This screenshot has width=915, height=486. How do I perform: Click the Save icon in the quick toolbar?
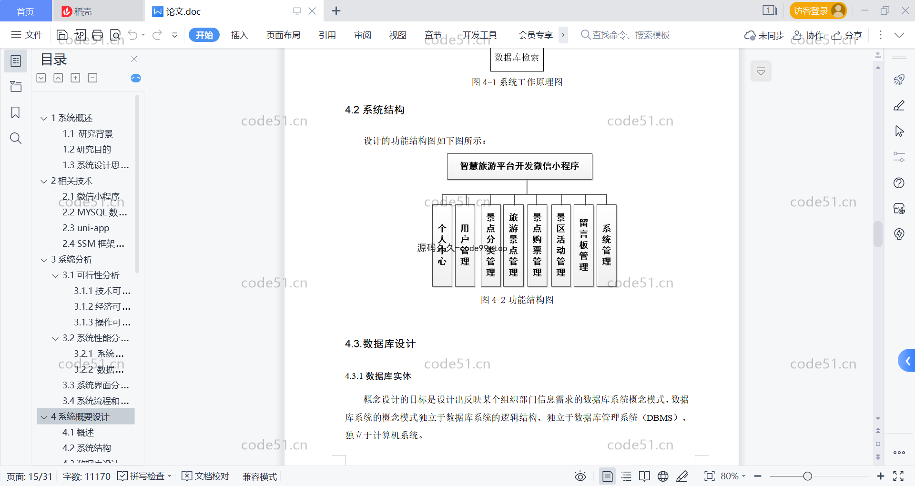point(62,35)
